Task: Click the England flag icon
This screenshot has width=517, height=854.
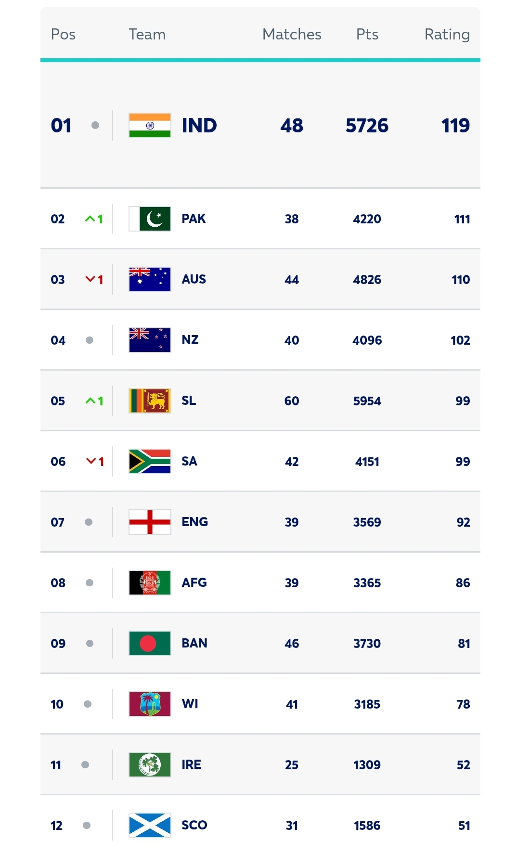Action: (150, 522)
